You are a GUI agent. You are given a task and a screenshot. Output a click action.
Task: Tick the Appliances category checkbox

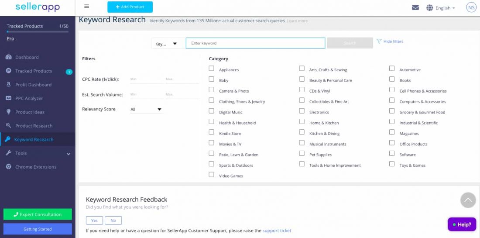pyautogui.click(x=212, y=68)
